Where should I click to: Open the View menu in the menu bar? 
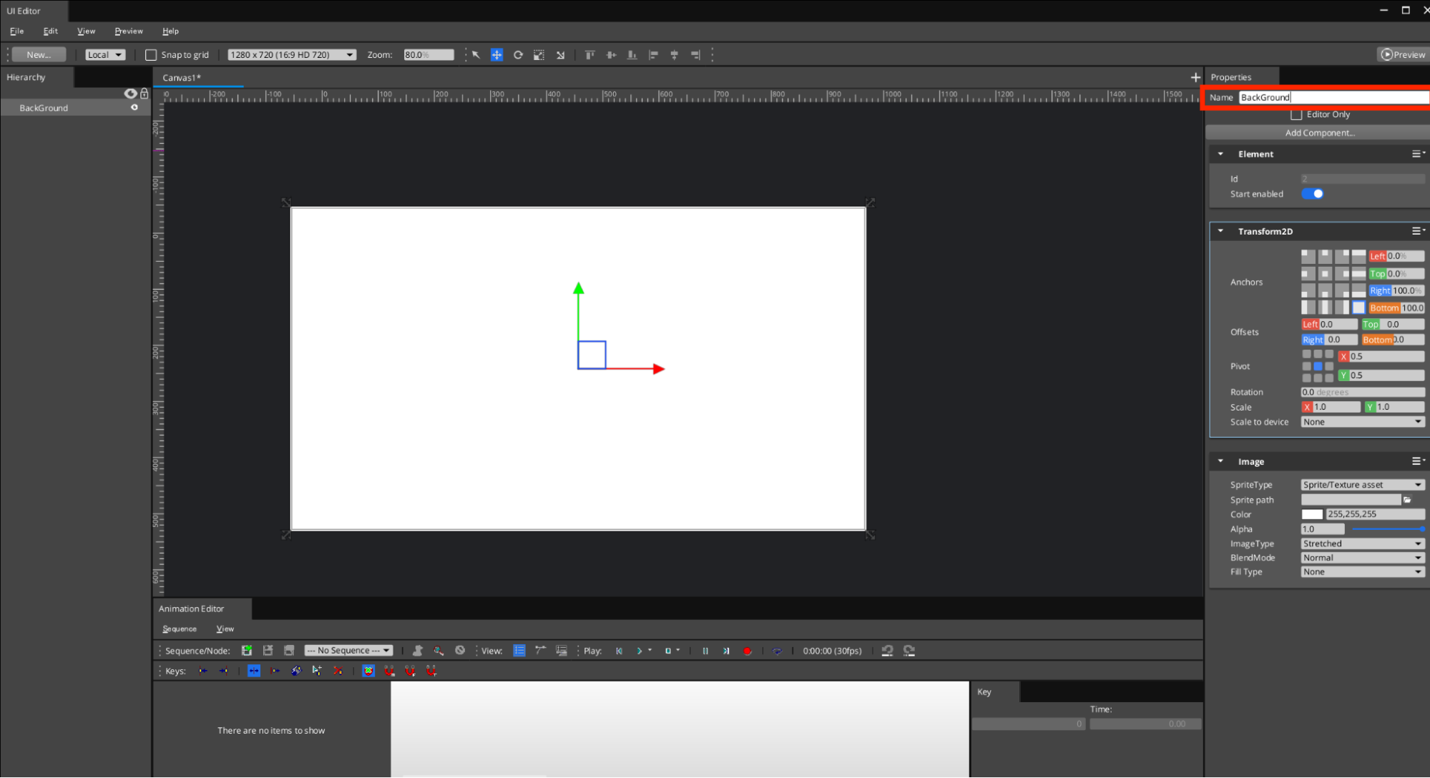(x=86, y=31)
